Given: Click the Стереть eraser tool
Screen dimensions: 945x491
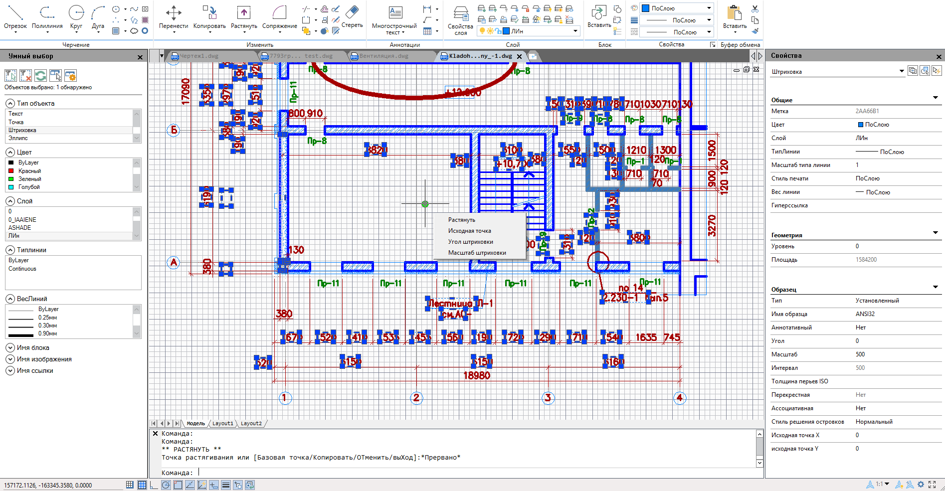Looking at the screenshot, I should [352, 16].
